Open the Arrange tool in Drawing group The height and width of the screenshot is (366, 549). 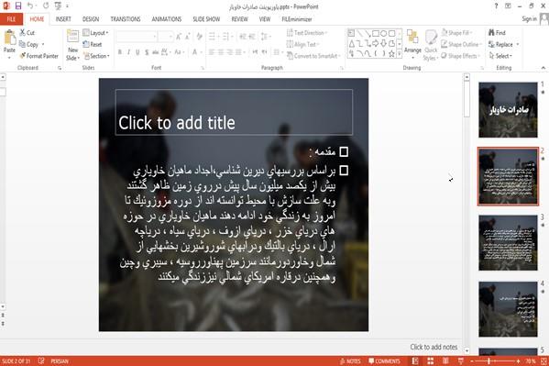click(x=412, y=42)
